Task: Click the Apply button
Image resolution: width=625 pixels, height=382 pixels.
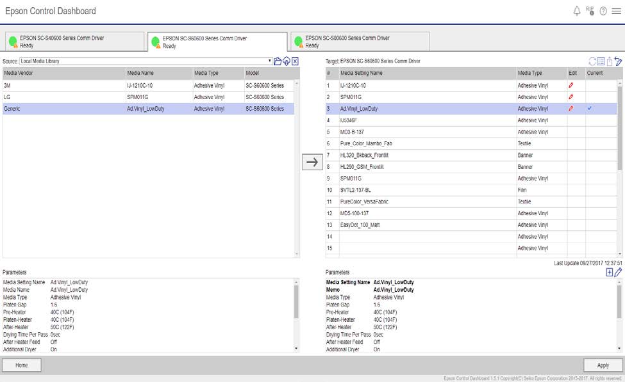Action: coord(603,365)
